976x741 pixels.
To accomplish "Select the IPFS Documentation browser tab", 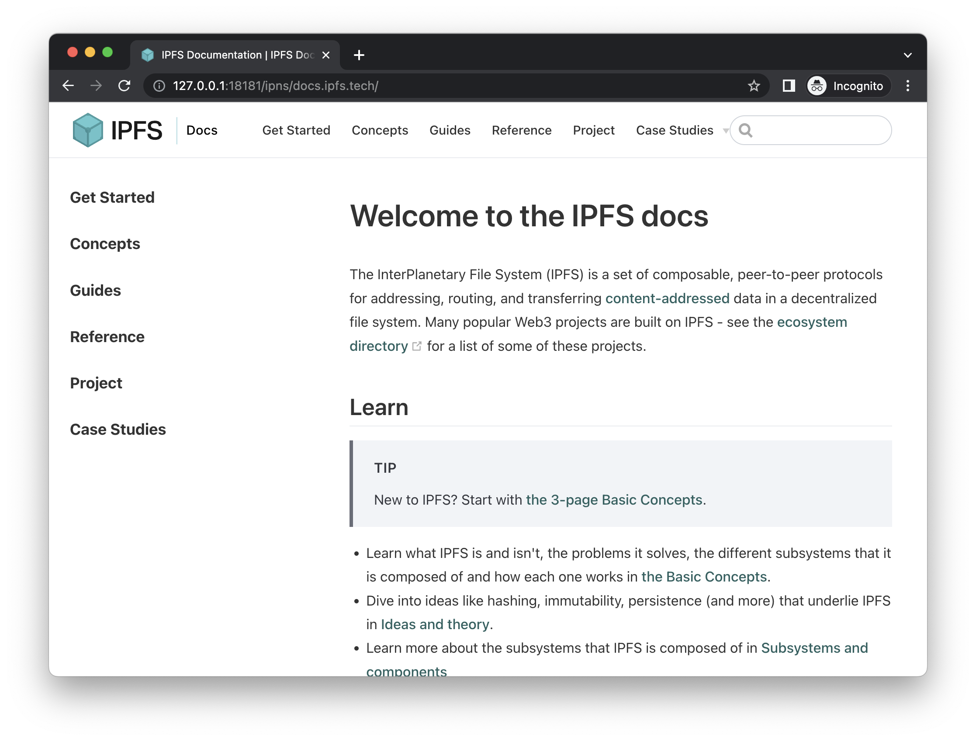I will coord(235,55).
